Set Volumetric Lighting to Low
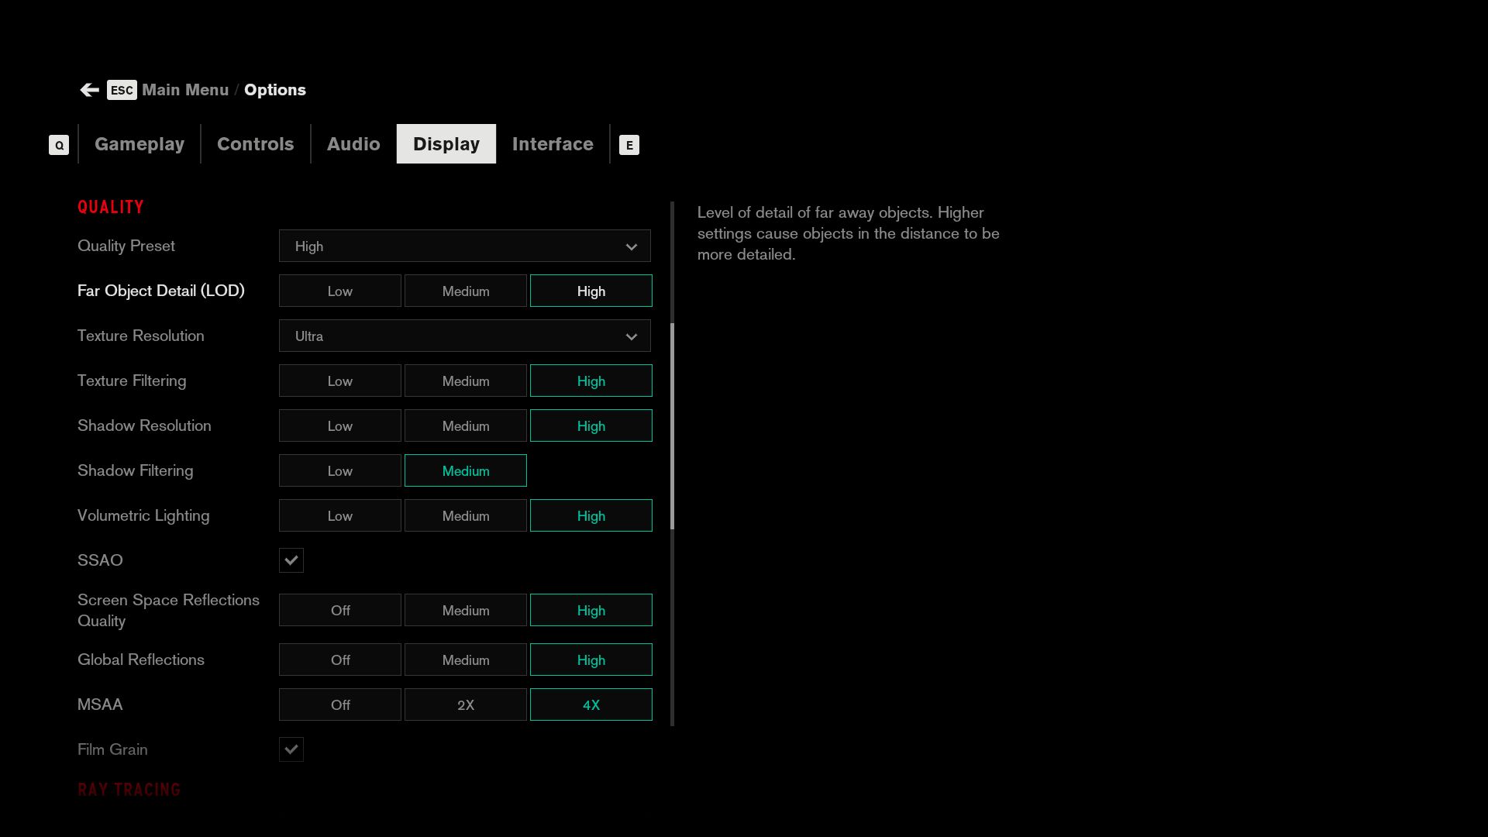This screenshot has width=1488, height=837. [339, 516]
